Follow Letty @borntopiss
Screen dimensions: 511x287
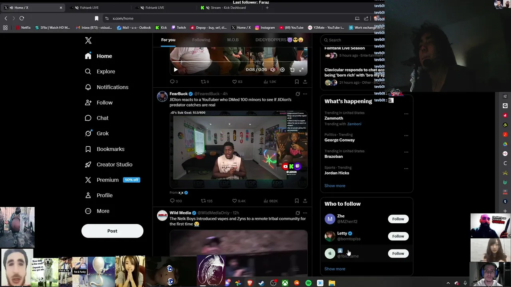click(398, 236)
